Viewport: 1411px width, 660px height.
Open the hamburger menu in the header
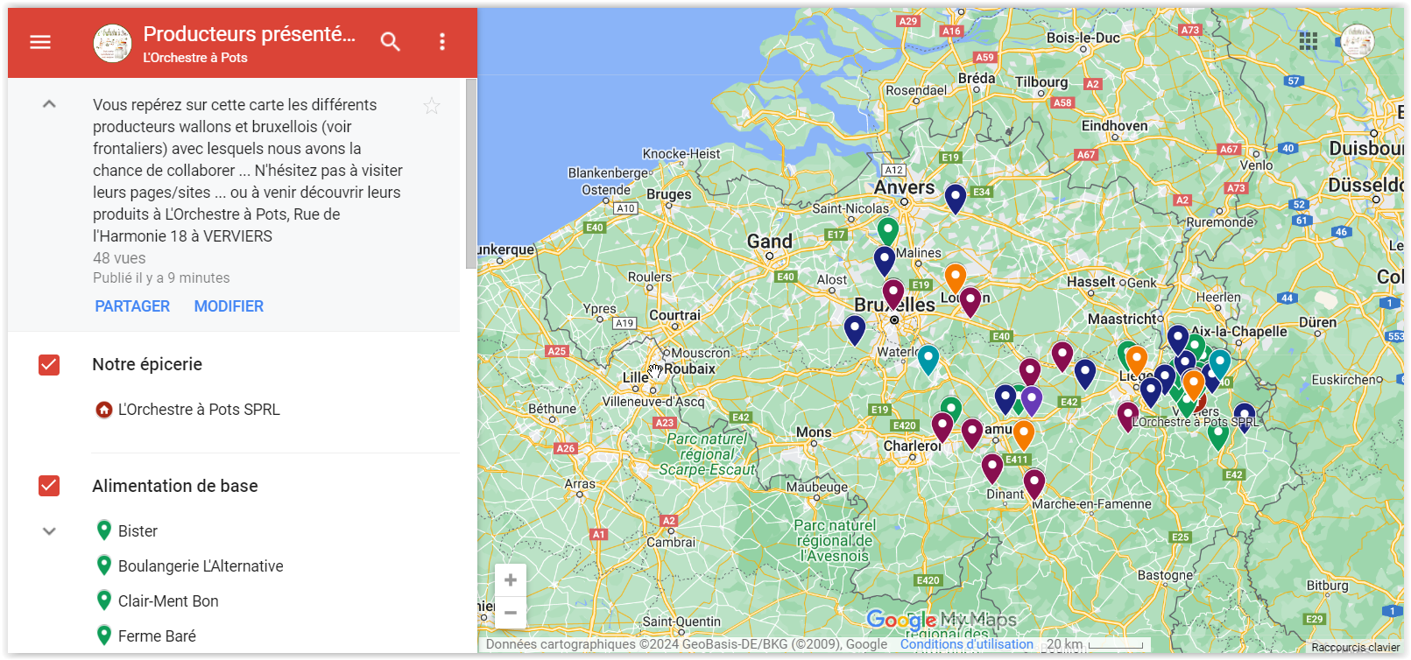pyautogui.click(x=40, y=42)
